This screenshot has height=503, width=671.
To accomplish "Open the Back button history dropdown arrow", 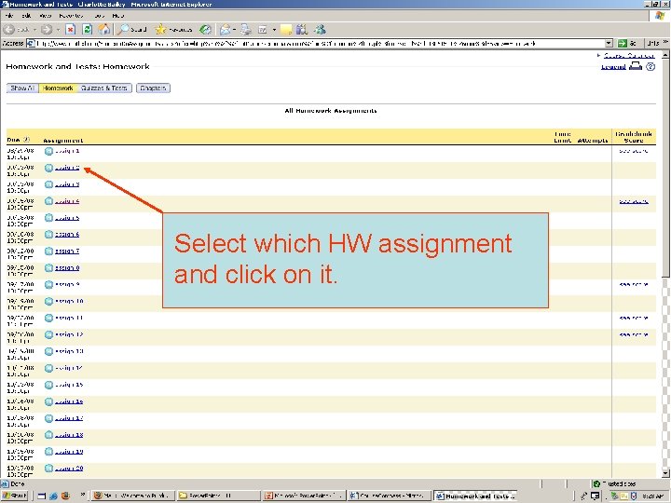I will coord(35,30).
